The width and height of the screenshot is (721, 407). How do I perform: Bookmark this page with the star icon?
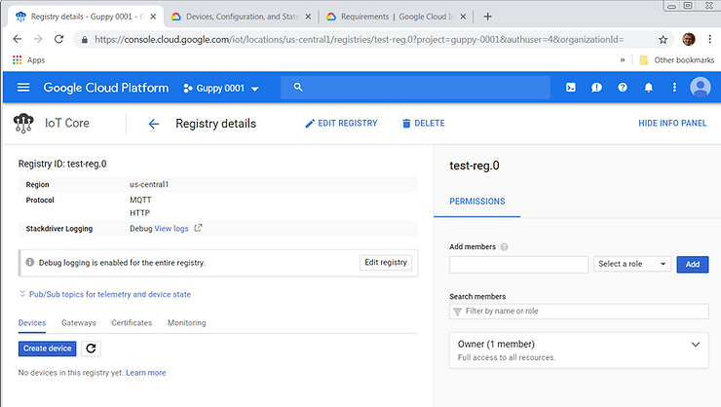[x=664, y=40]
